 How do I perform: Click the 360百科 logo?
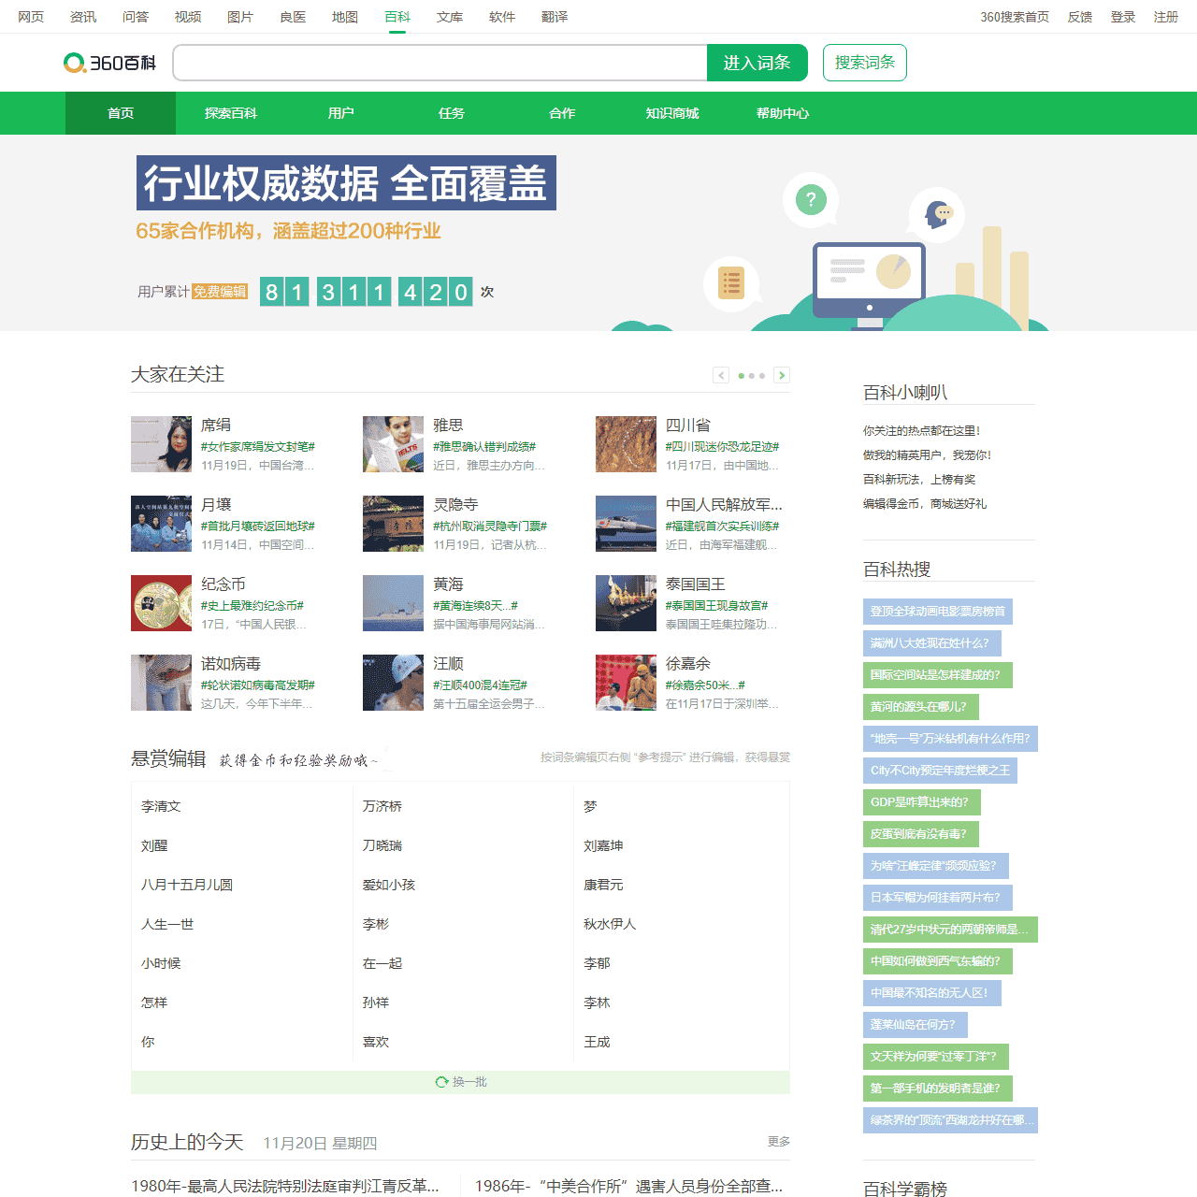pos(109,63)
